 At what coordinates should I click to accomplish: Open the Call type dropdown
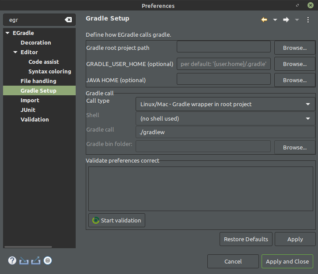coord(225,104)
